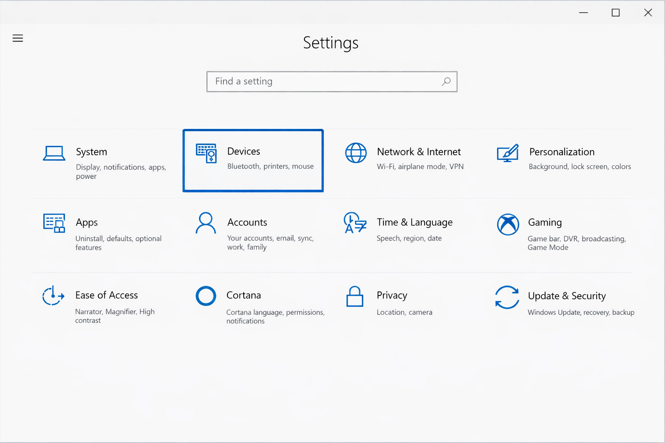
Task: Open Devices settings title
Action: (244, 151)
